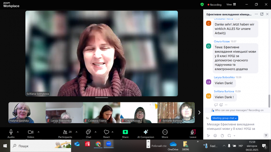Click the Windows search box Пошук

41,146
